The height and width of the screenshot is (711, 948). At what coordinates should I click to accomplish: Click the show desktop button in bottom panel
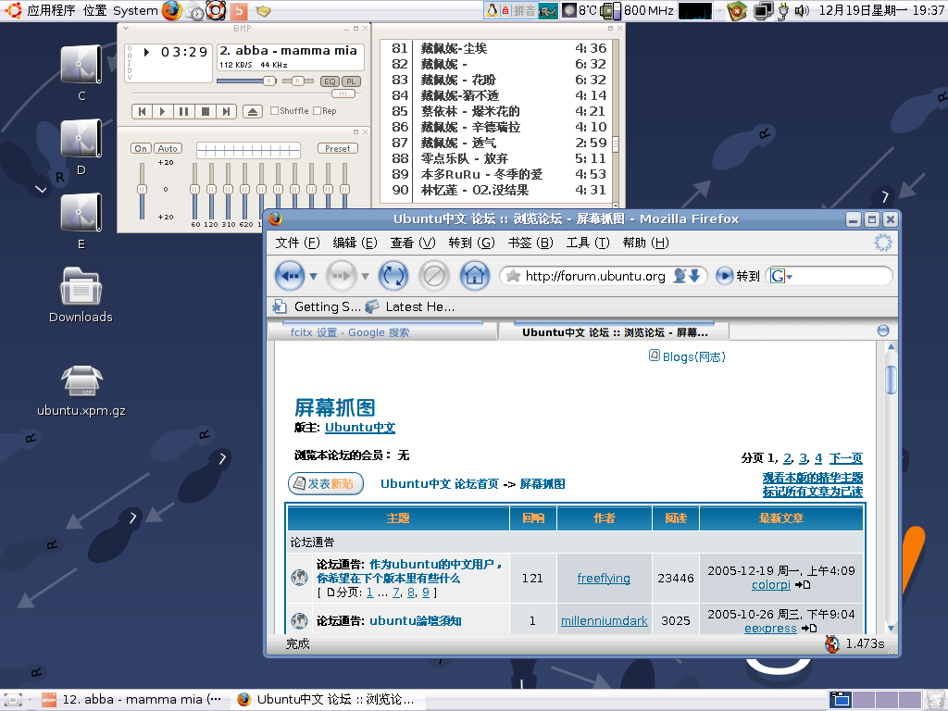13,700
